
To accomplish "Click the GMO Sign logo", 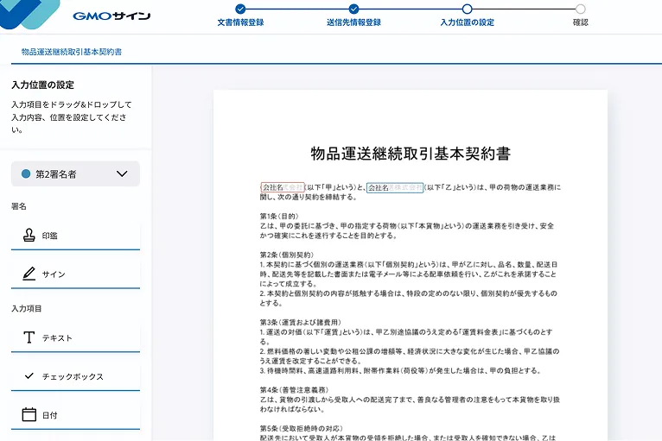I will click(111, 16).
